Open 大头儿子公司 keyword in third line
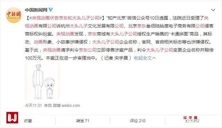The width and height of the screenshot is (222, 128). point(124,34)
